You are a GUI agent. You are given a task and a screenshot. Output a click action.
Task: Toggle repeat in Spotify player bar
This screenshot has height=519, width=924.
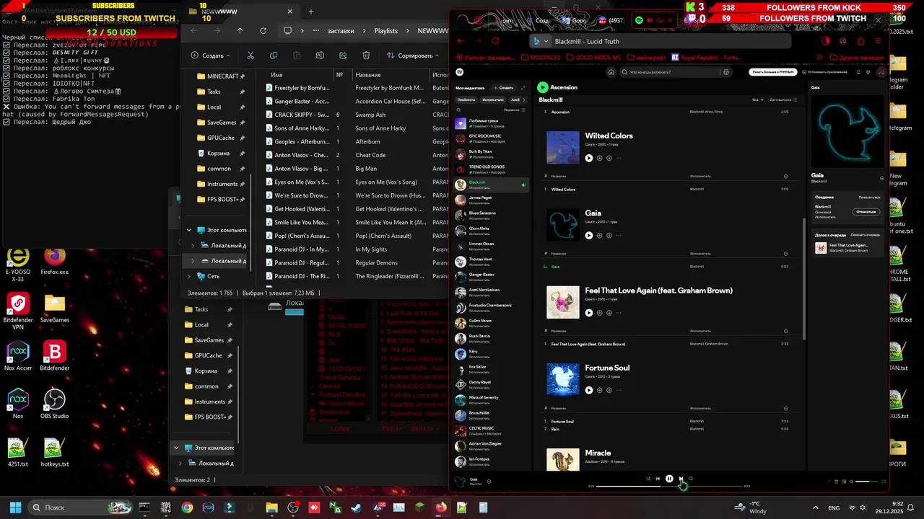click(691, 479)
